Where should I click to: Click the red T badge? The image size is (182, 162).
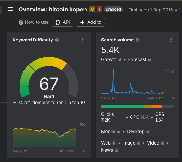pos(100,9)
